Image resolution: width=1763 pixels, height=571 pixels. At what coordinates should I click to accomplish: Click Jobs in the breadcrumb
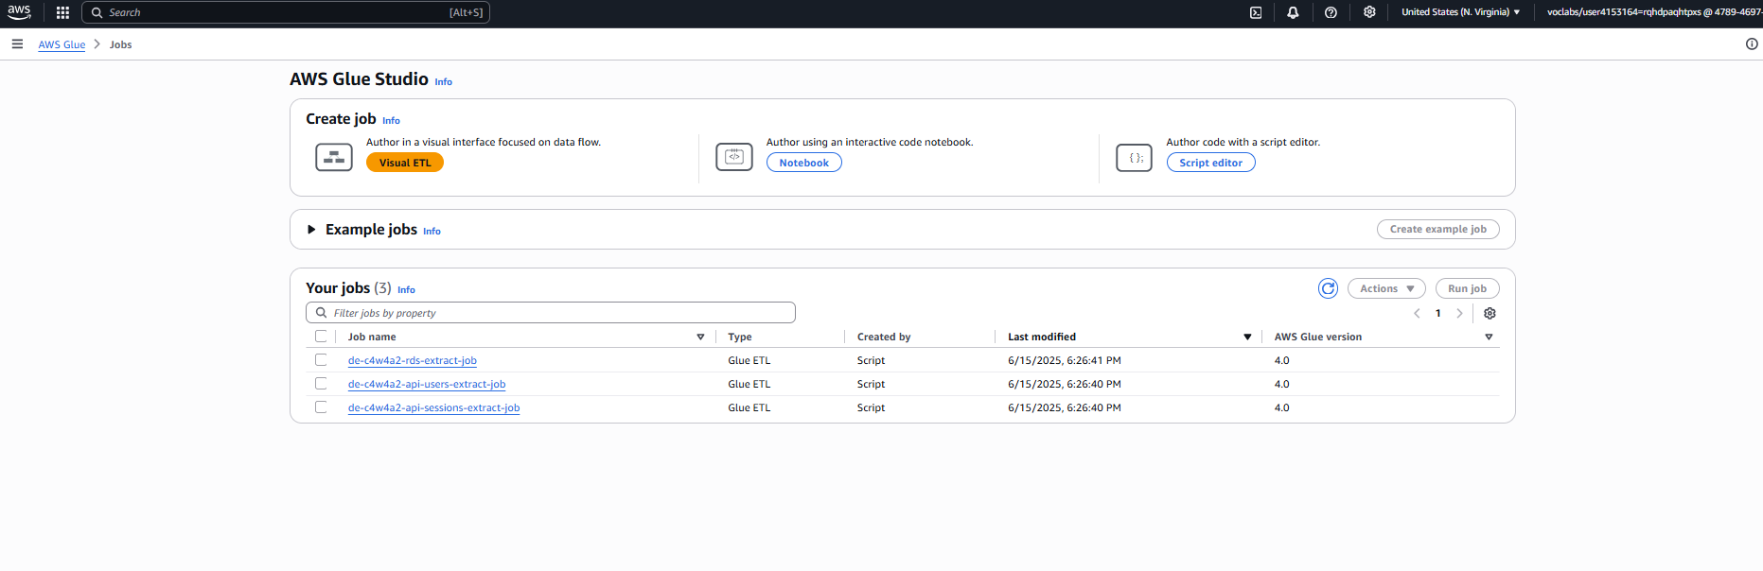[x=121, y=44]
